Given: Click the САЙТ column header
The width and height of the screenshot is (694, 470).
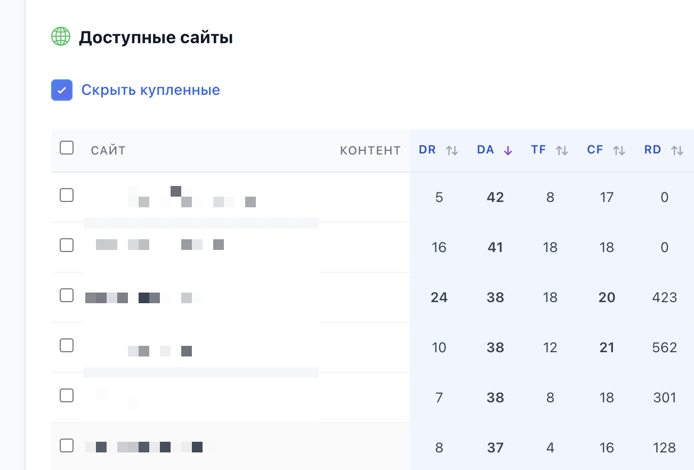Looking at the screenshot, I should 110,150.
